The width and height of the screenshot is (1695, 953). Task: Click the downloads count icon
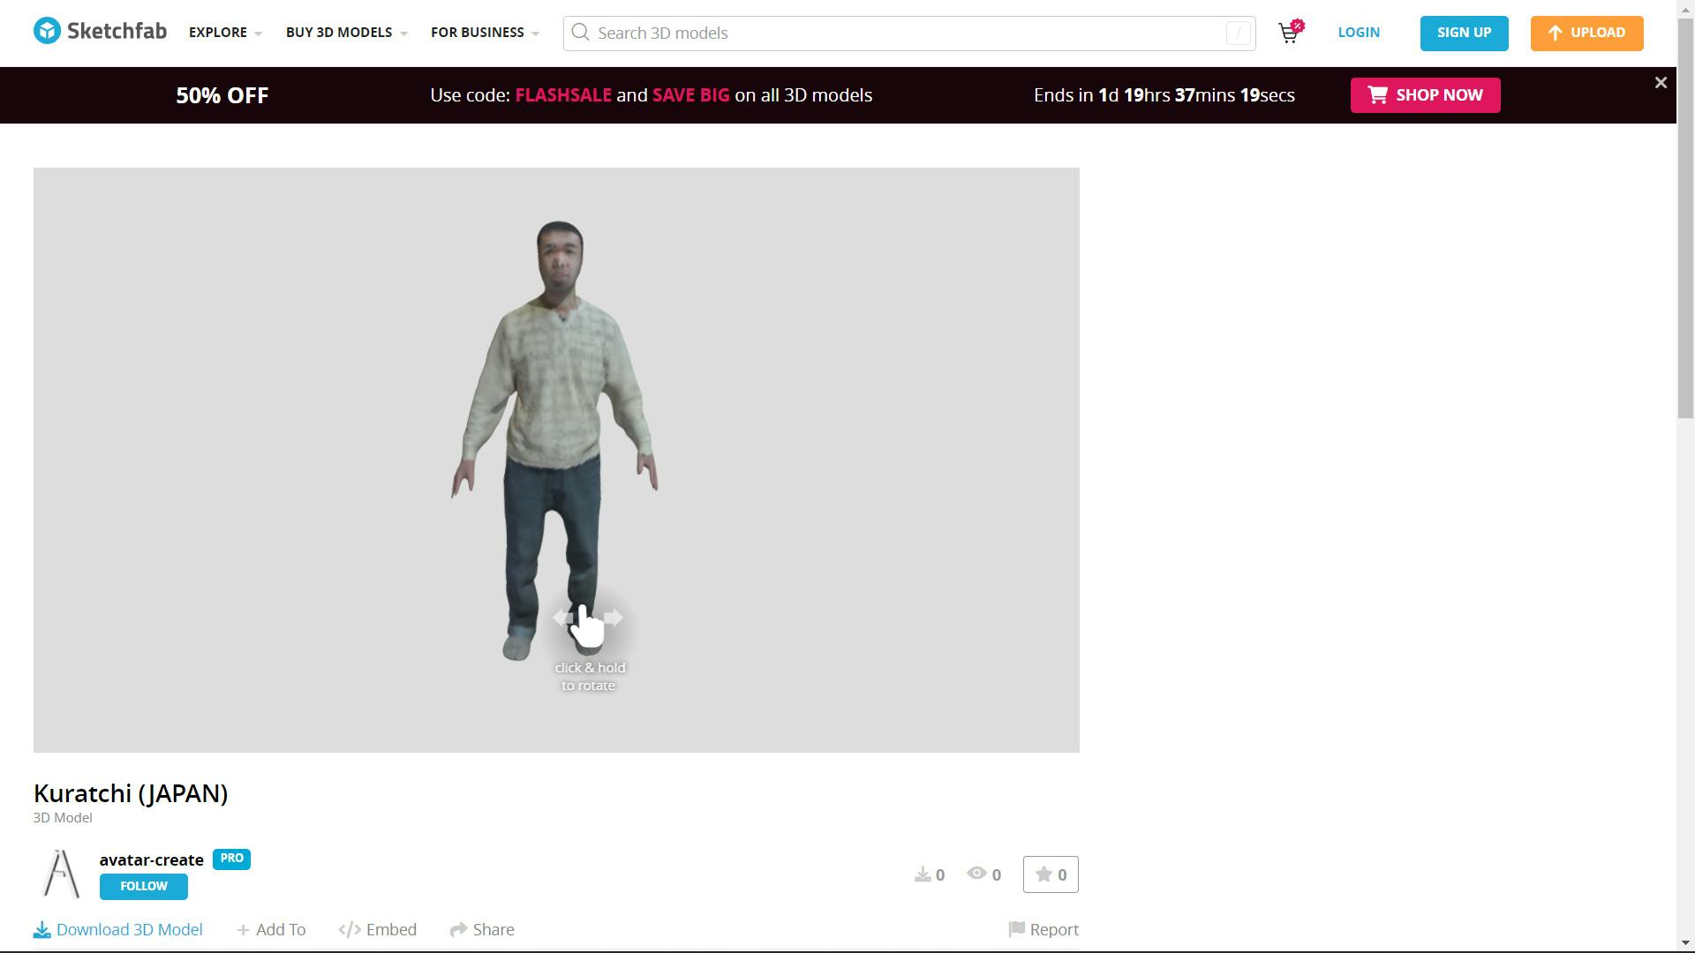pos(923,874)
